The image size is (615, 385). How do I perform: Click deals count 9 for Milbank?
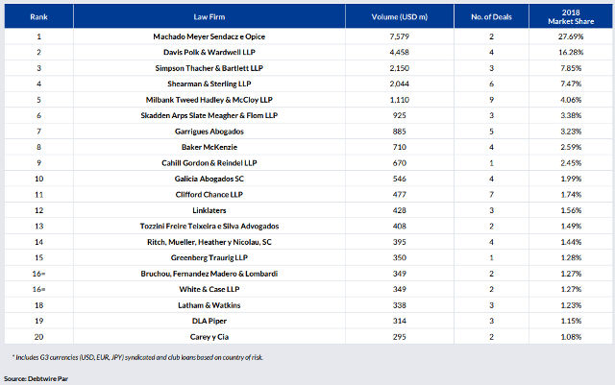491,100
